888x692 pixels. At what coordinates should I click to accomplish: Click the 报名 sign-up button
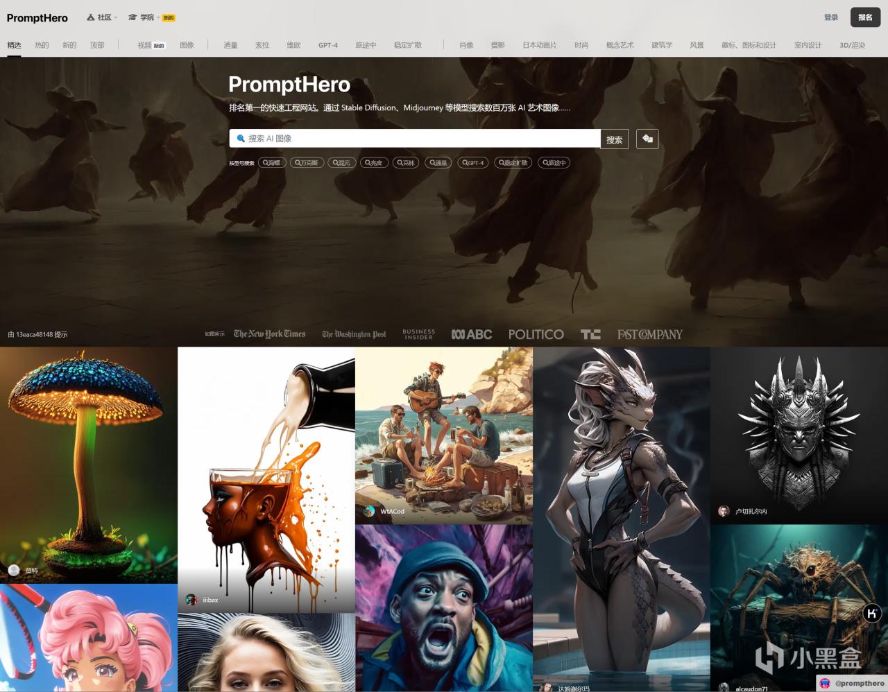(865, 17)
